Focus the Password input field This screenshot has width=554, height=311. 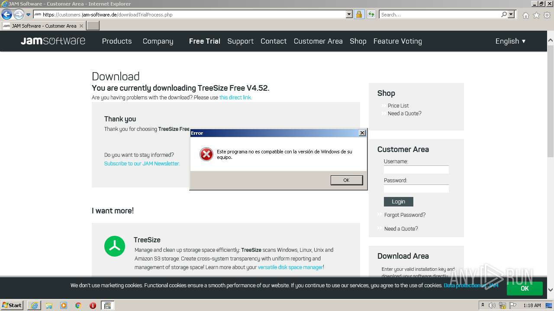tap(416, 189)
